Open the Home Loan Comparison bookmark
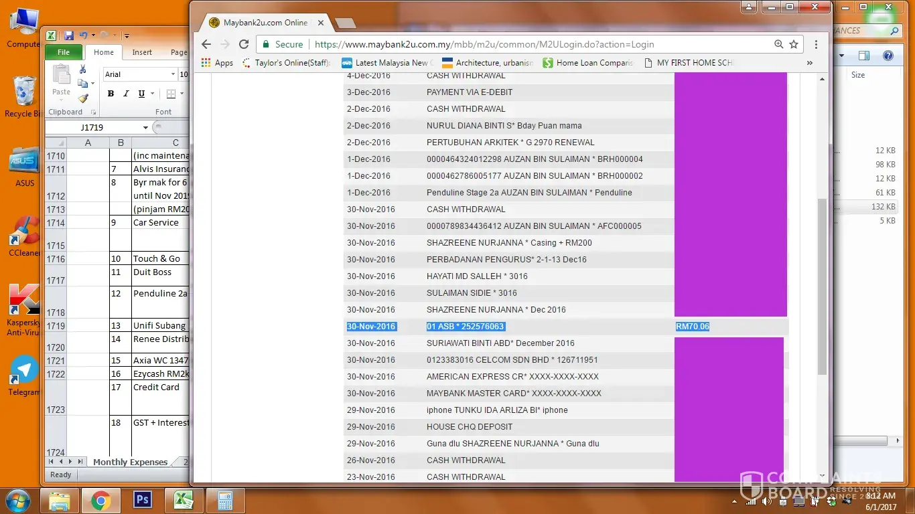Image resolution: width=915 pixels, height=514 pixels. (588, 63)
